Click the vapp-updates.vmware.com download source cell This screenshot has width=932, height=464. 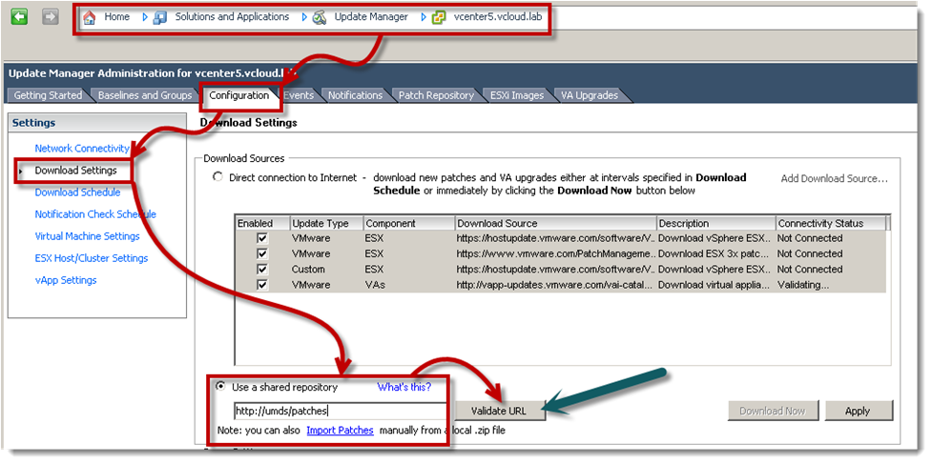click(556, 284)
